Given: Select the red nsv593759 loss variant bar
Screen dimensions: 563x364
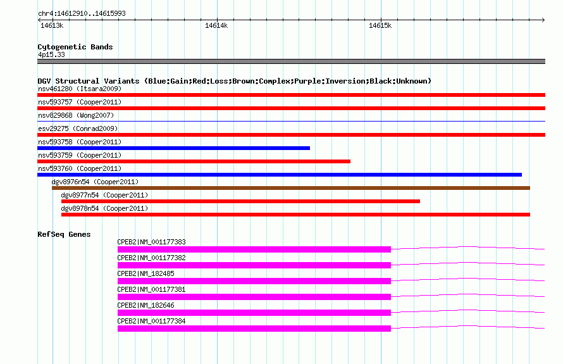Looking at the screenshot, I should [194, 161].
